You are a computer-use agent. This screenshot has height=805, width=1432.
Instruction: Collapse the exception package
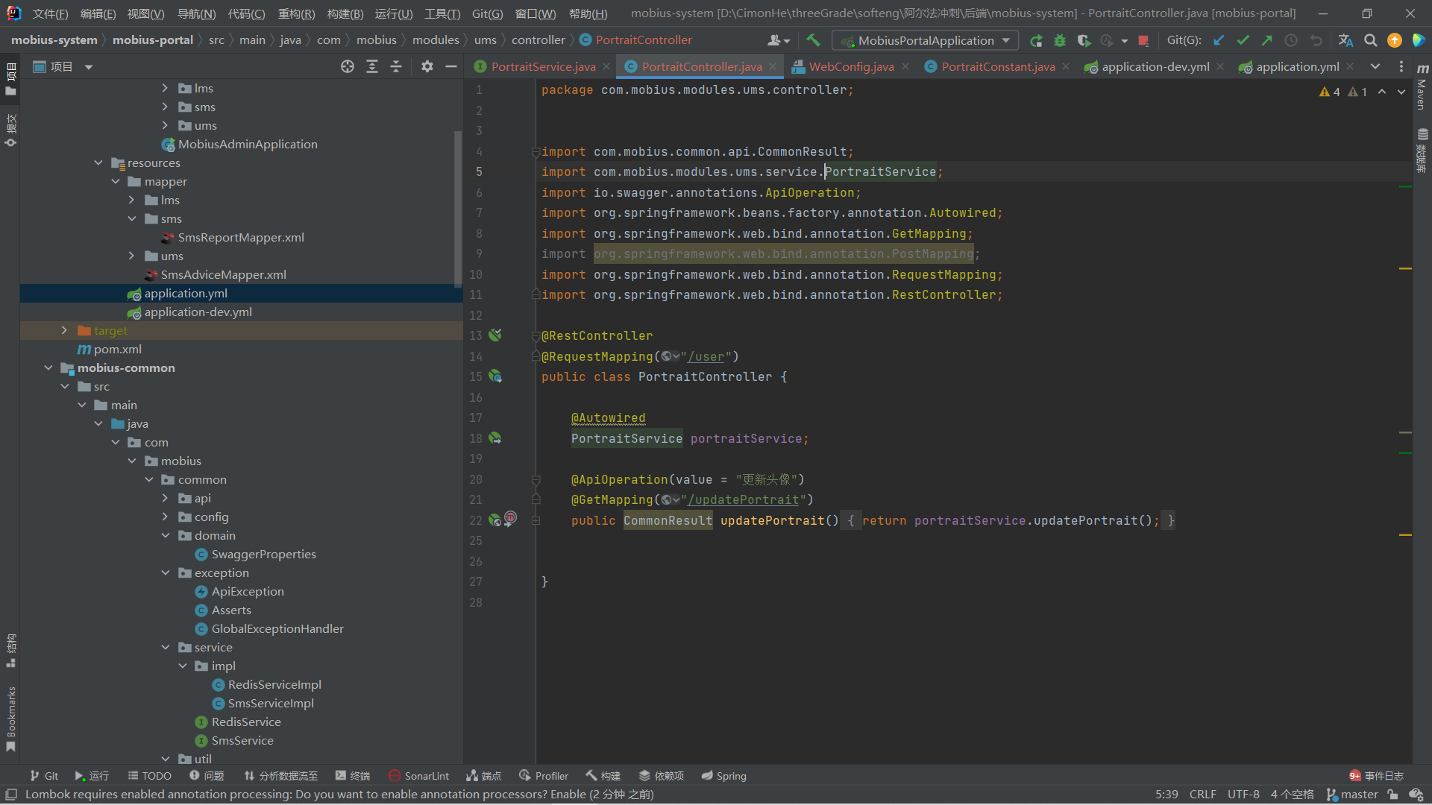(166, 572)
